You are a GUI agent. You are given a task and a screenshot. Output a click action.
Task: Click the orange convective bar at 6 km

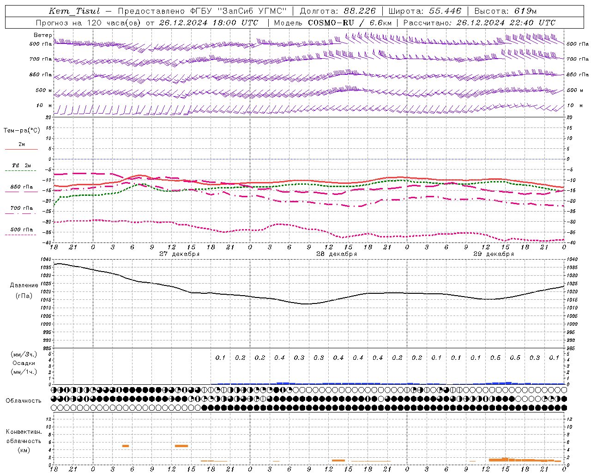pyautogui.click(x=126, y=446)
